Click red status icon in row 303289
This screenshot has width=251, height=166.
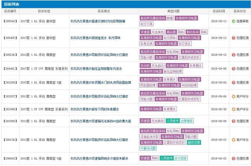[234, 82]
